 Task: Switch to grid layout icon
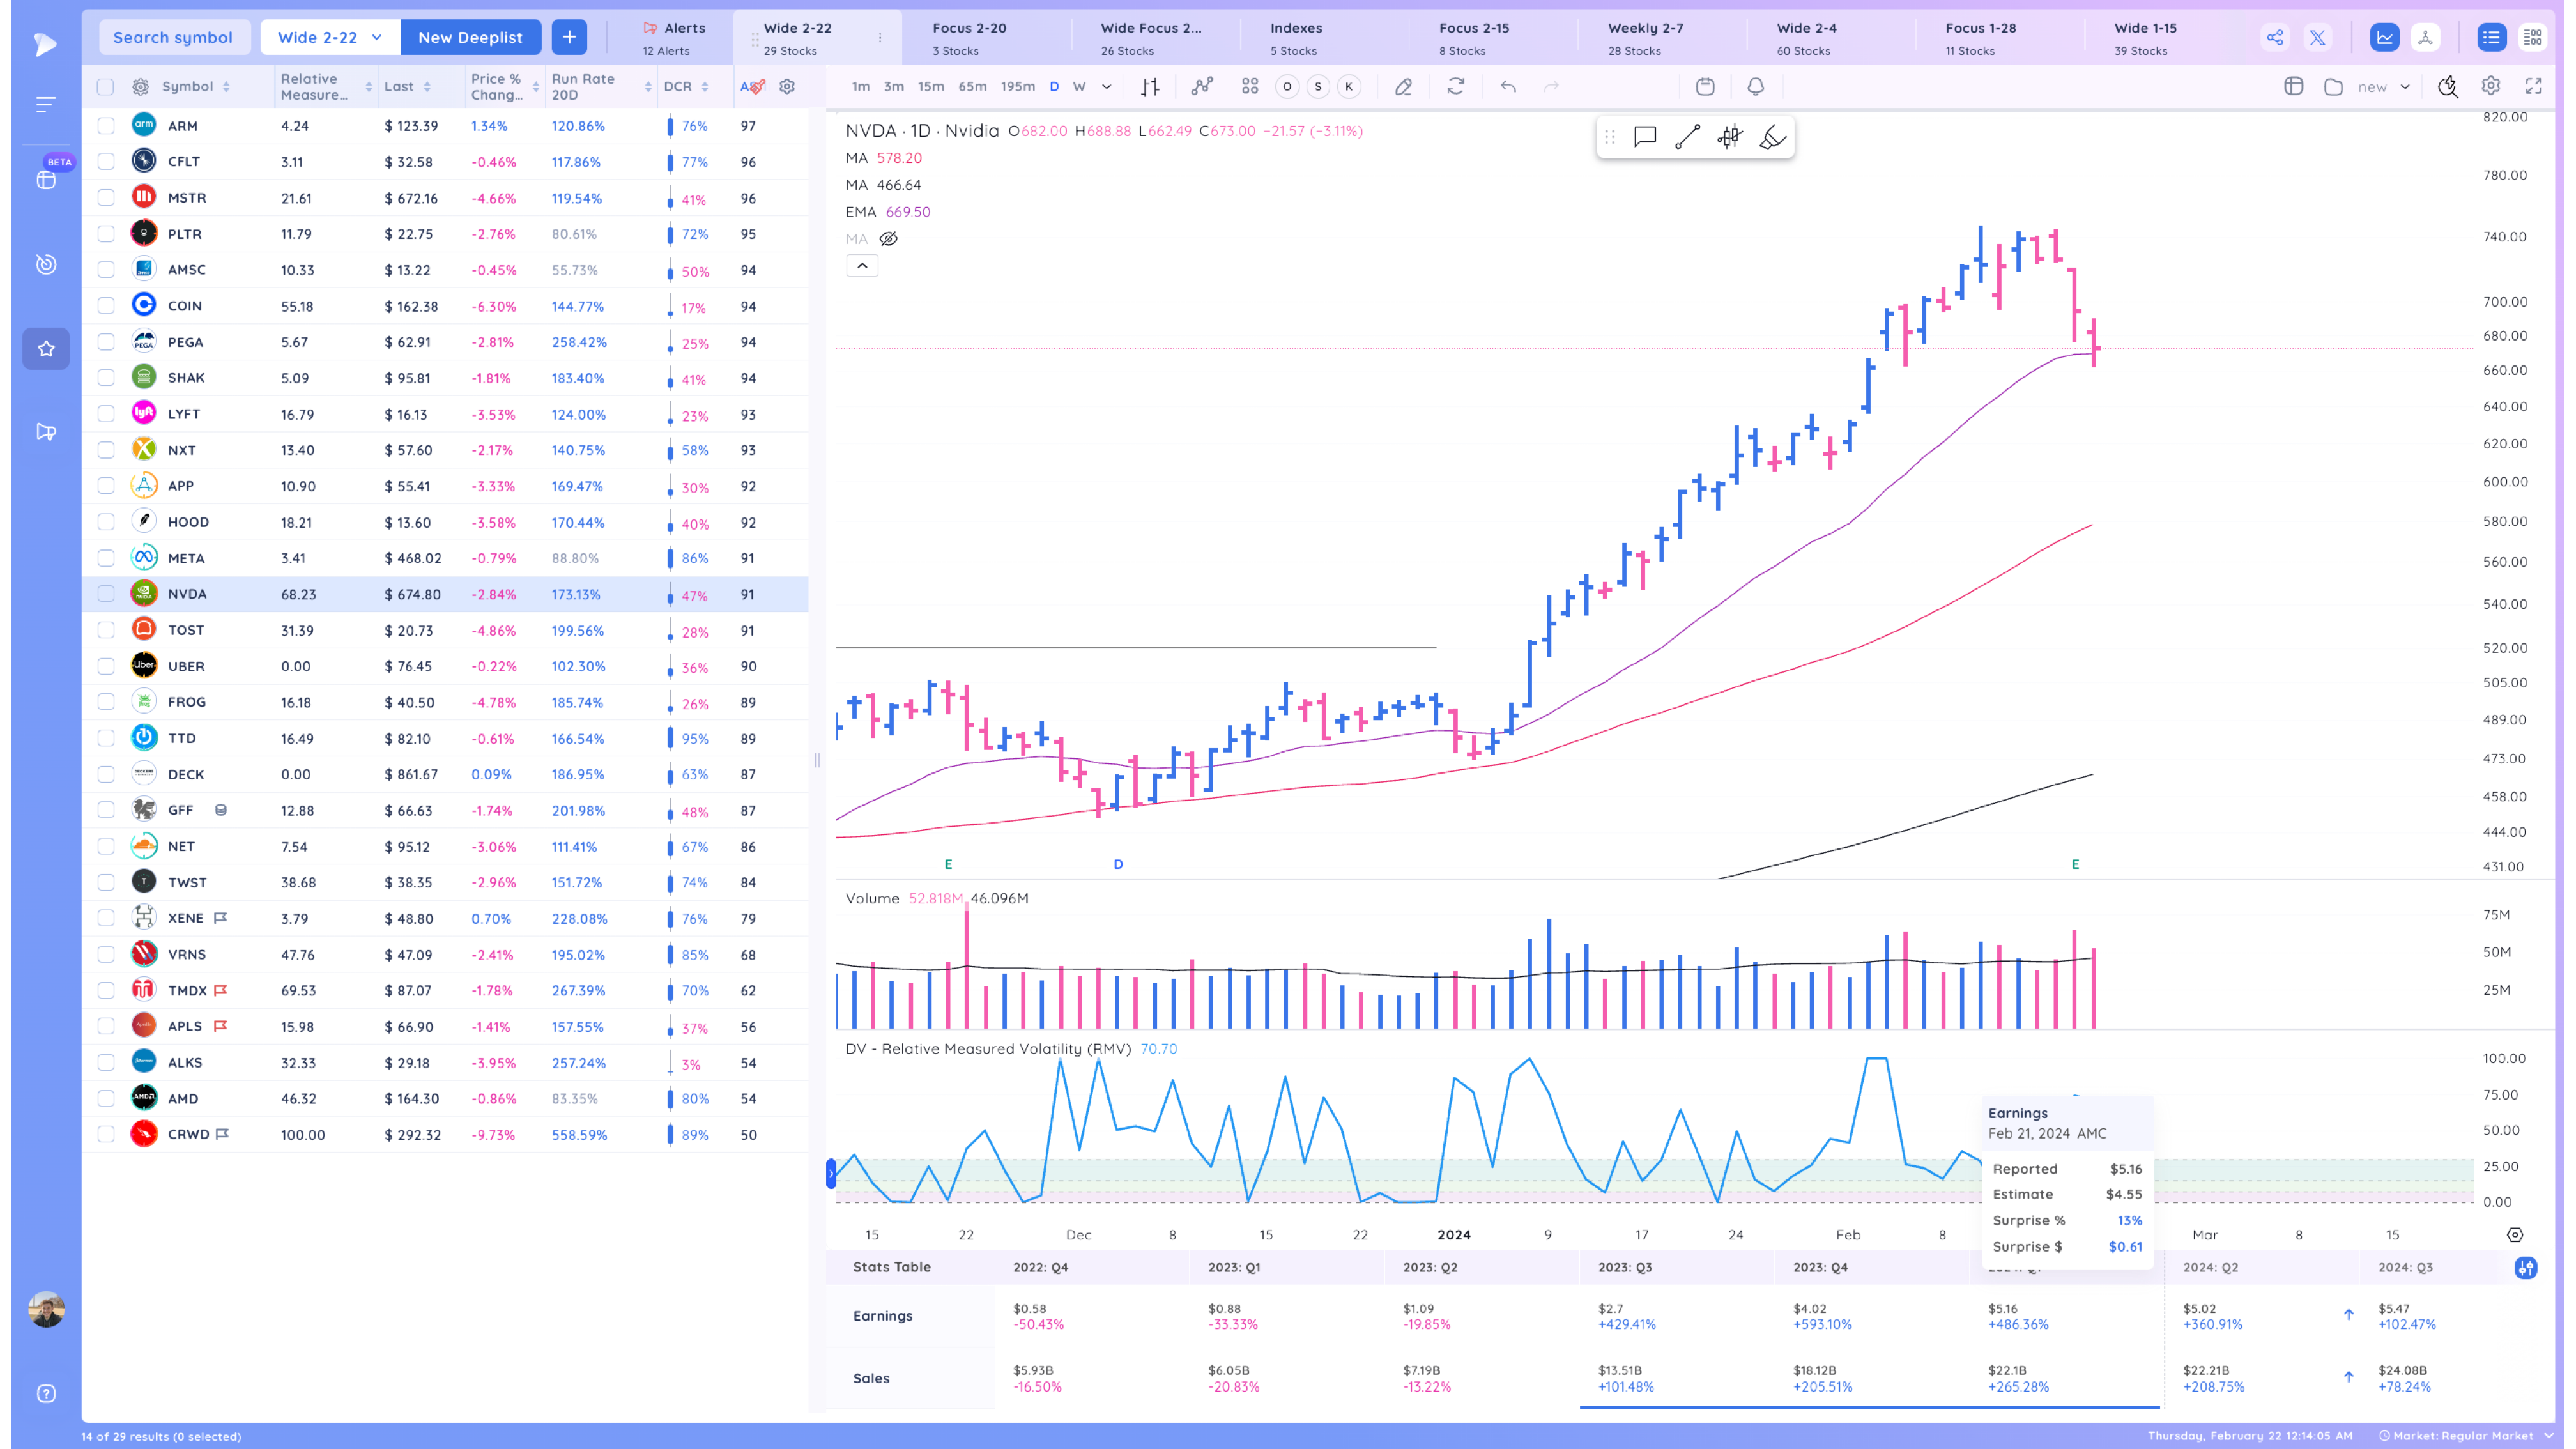coord(2533,38)
